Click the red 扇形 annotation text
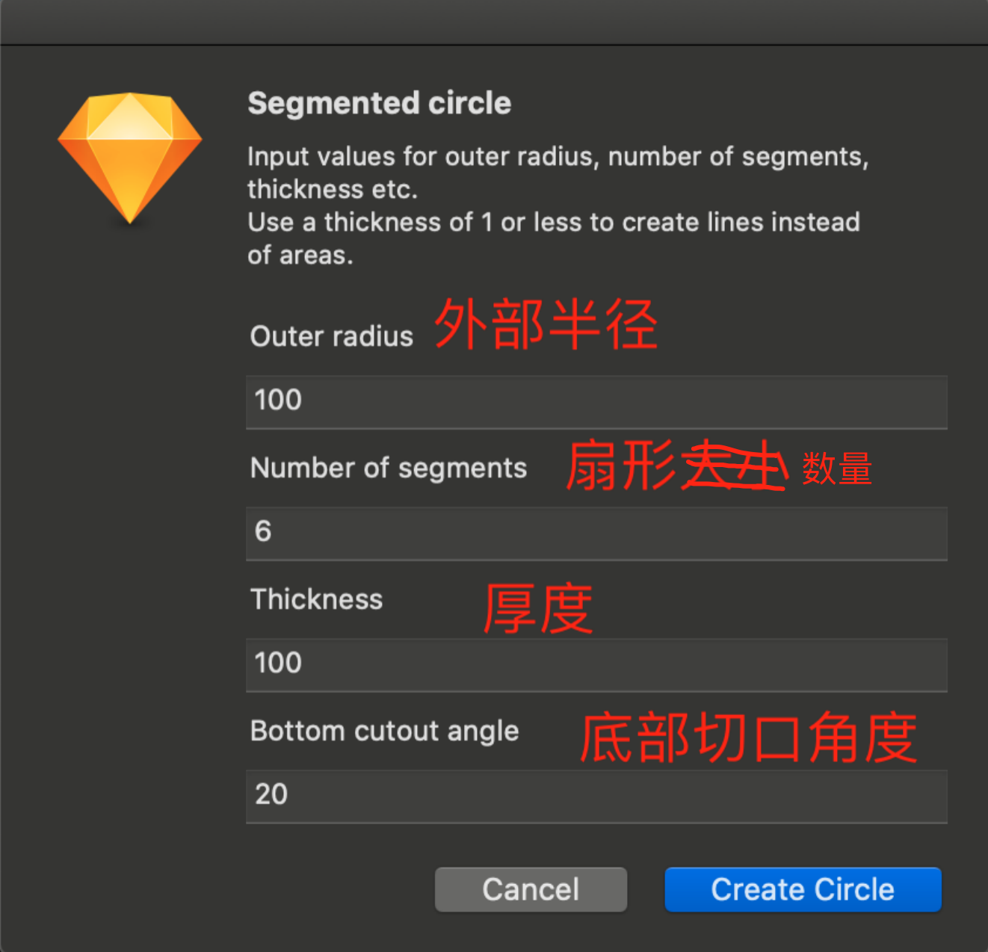Image resolution: width=988 pixels, height=952 pixels. (621, 466)
